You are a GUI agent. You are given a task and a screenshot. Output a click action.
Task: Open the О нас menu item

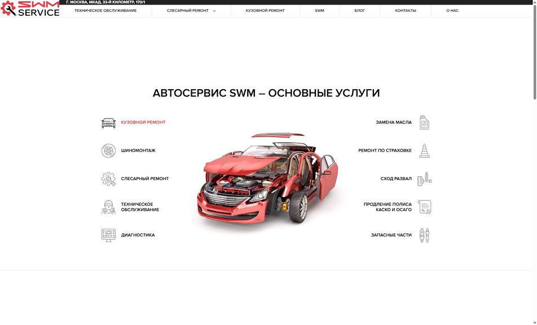click(x=452, y=11)
